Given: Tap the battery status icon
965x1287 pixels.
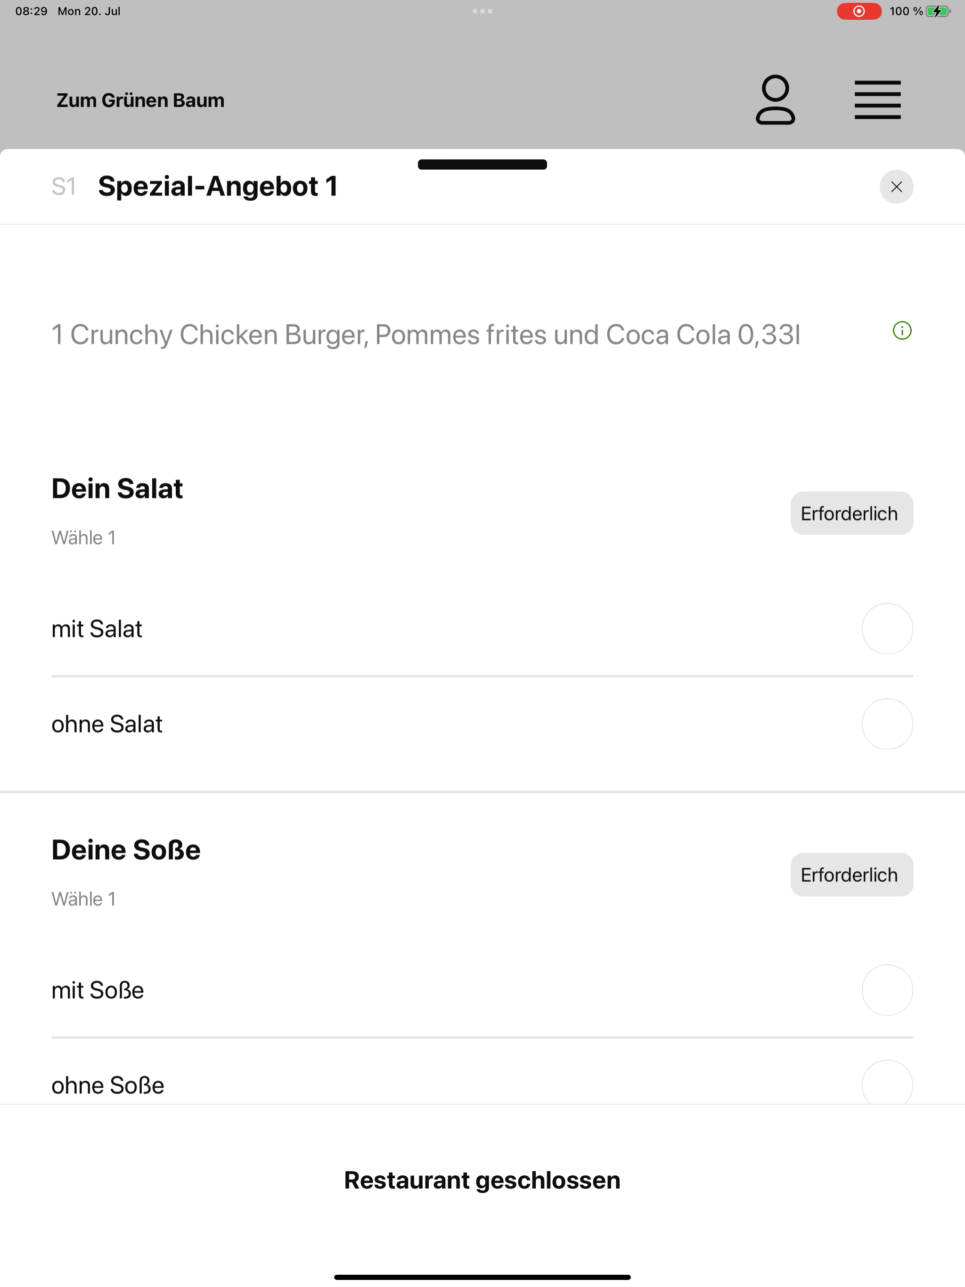Looking at the screenshot, I should coord(938,11).
